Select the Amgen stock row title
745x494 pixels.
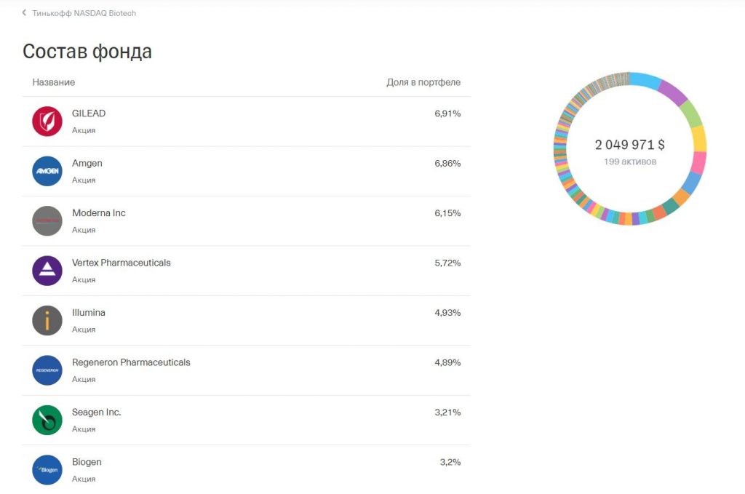(x=87, y=163)
